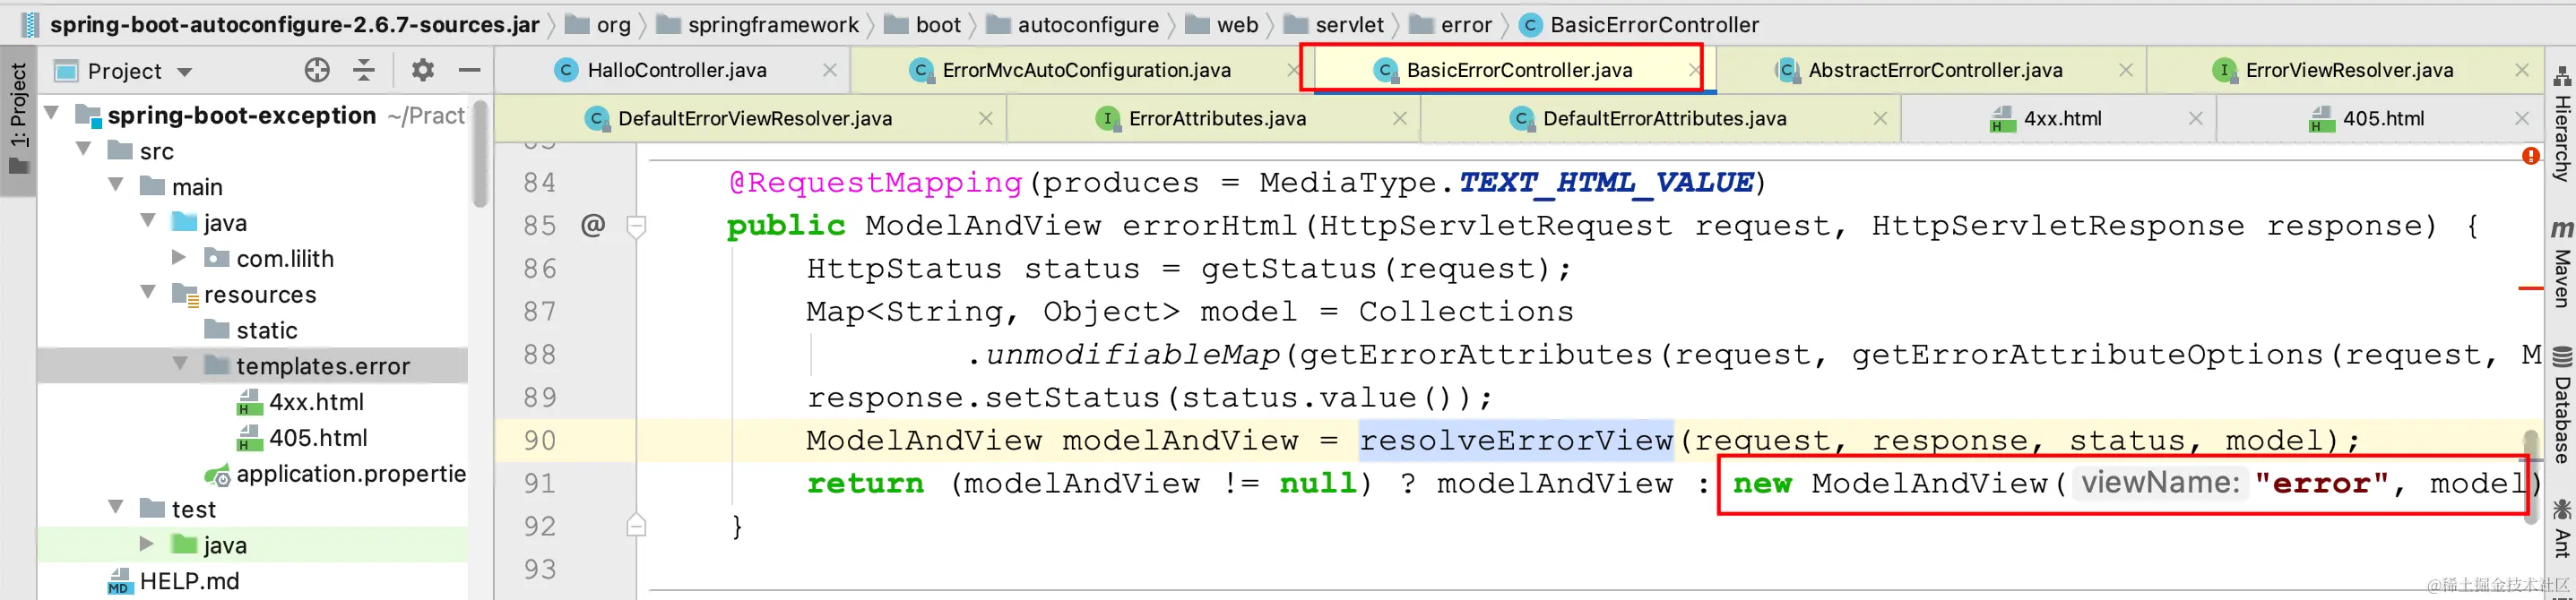Image resolution: width=2576 pixels, height=600 pixels.
Task: Click the servlet breadcrumb
Action: 1334,24
